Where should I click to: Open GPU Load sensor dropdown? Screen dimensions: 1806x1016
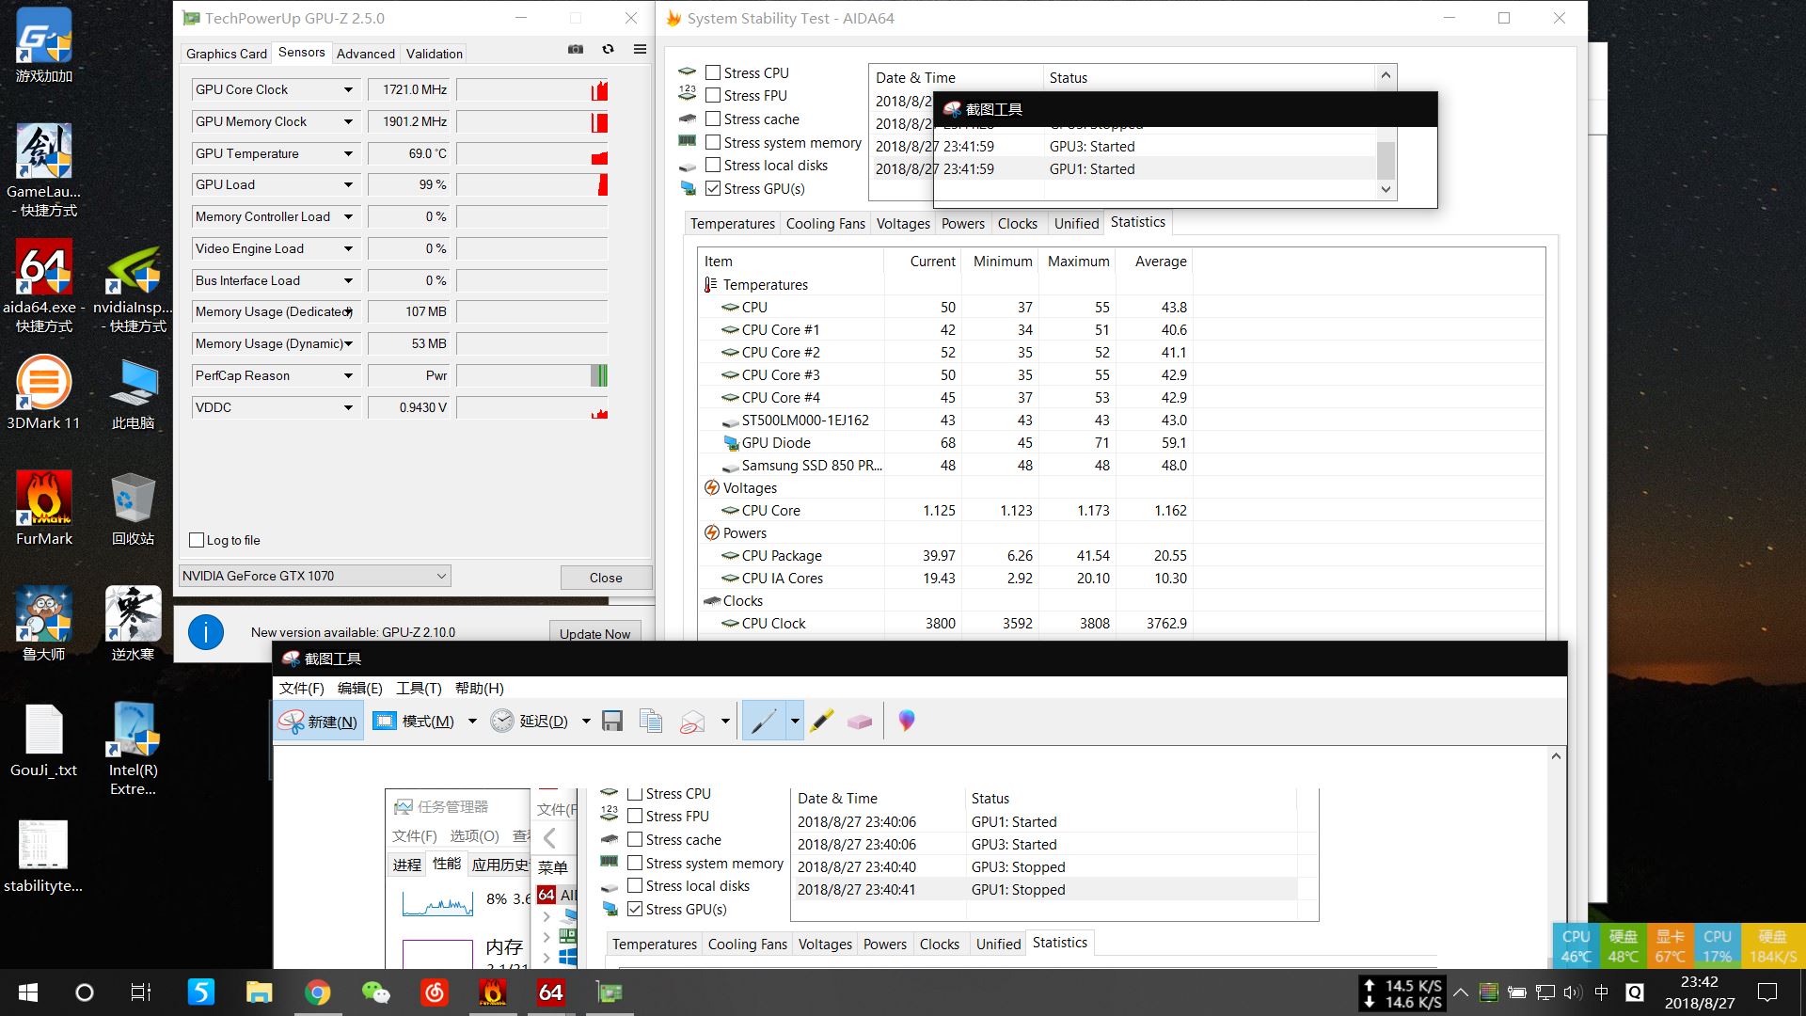[x=348, y=184]
